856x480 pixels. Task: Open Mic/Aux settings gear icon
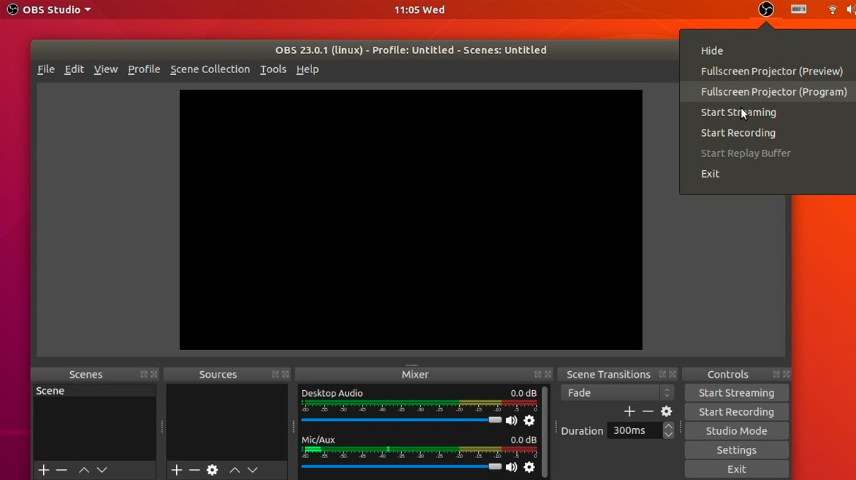coord(529,468)
